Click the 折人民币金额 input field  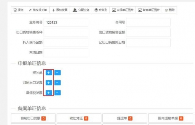(x=66, y=42)
